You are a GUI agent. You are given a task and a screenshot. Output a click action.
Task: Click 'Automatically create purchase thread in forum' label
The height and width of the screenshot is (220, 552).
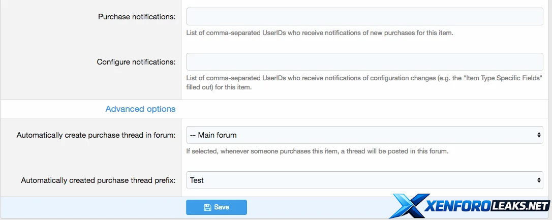tap(96, 135)
